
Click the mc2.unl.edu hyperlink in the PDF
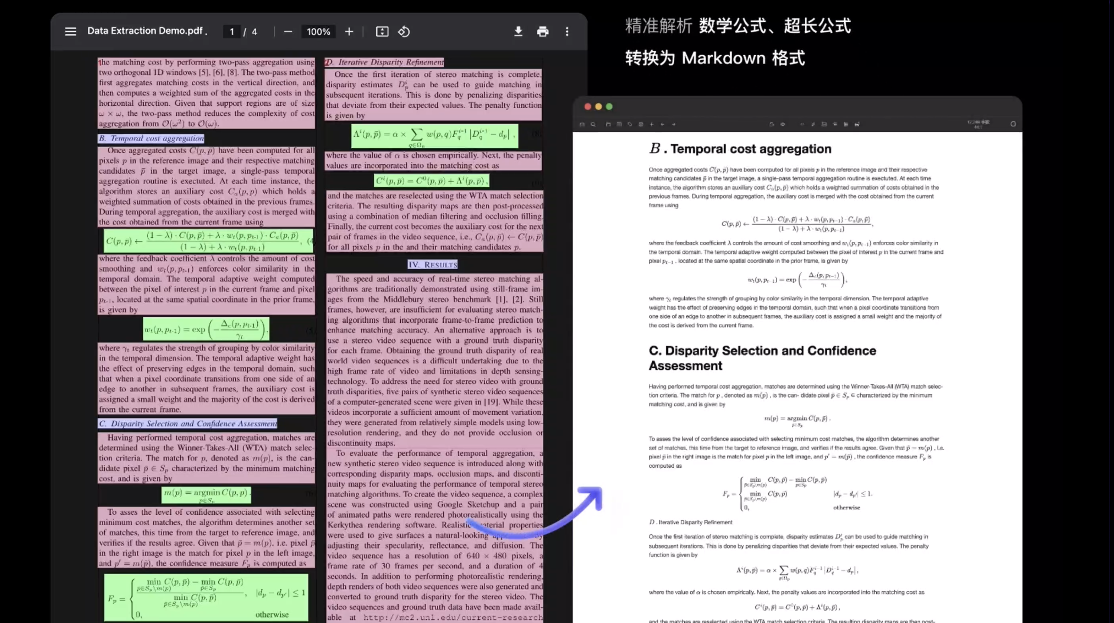452,617
